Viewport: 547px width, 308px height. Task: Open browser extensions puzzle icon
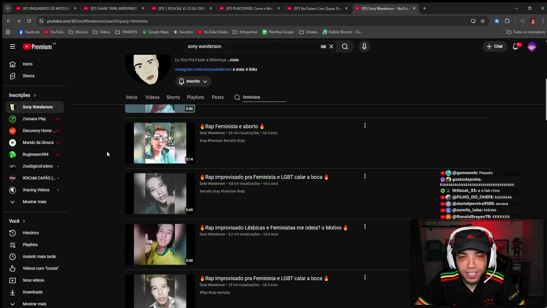coord(507,21)
